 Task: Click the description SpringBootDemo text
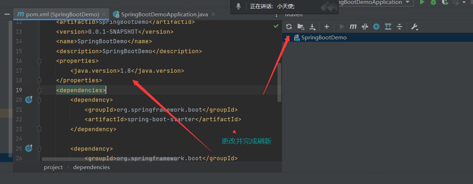(x=127, y=51)
